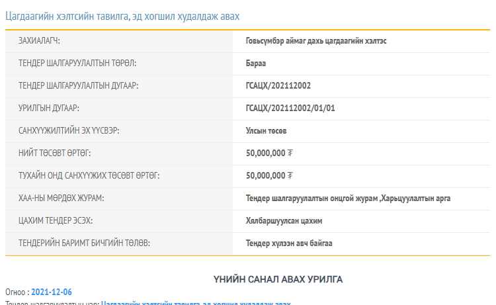Click the 'ЗАХИАЛАГЧ:' row label
The height and width of the screenshot is (305, 496).
(x=39, y=41)
